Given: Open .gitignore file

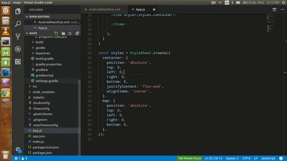Looking at the screenshot, I should (x=40, y=119).
